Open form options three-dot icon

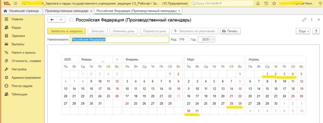pyautogui.click(x=312, y=20)
